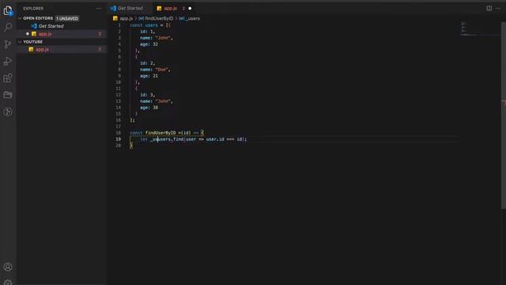Open editor more actions ellipsis
Viewport: 506px width, 285px height.
pos(498,9)
